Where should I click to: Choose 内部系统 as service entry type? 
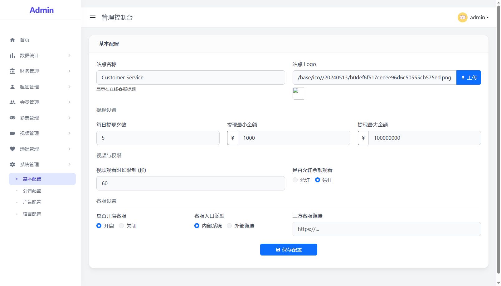pos(197,226)
